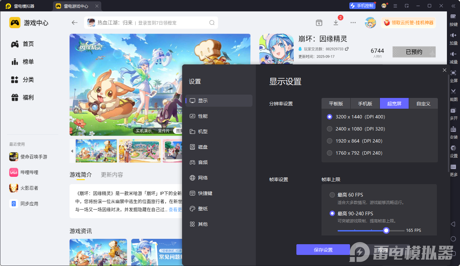Open the 音频 settings section

coord(219,162)
